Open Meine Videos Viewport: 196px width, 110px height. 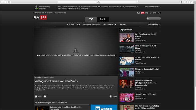153,24
